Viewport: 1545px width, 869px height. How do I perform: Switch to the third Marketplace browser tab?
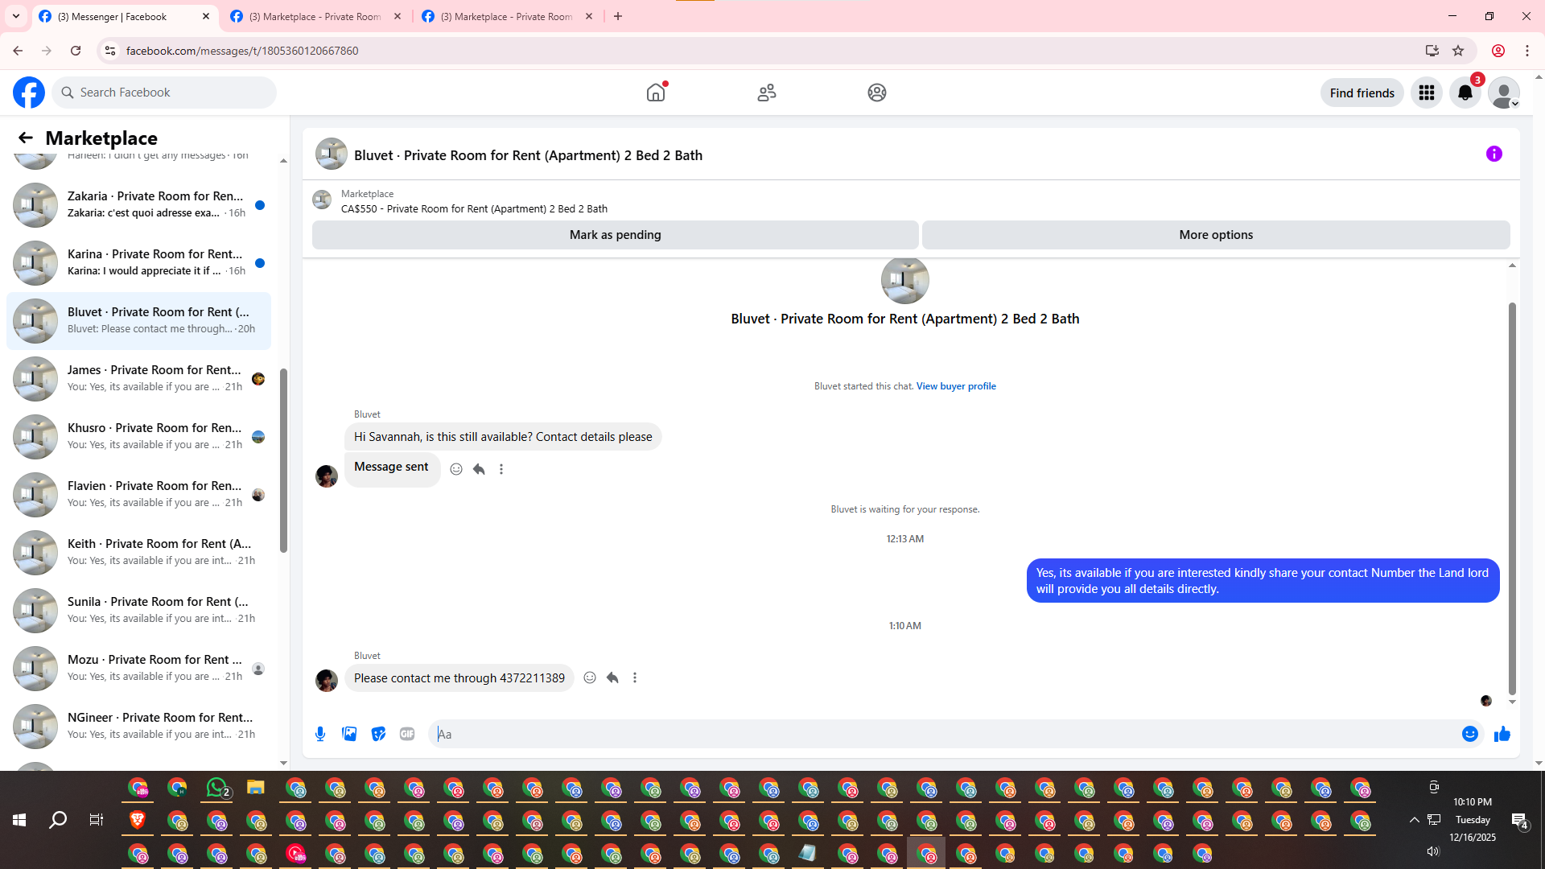(x=507, y=17)
